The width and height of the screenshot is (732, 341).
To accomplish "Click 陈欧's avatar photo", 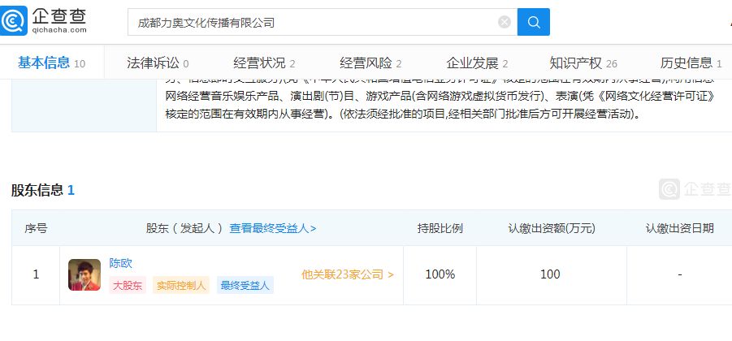I will click(x=84, y=274).
